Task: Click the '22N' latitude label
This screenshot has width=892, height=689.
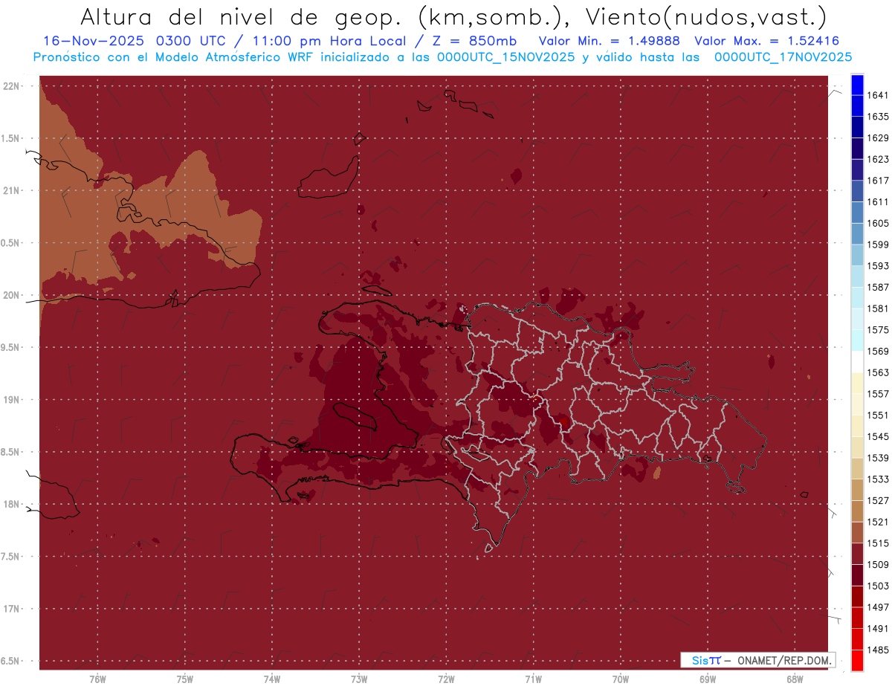Action: coord(10,86)
